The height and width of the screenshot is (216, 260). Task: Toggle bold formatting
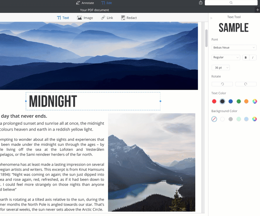click(246, 58)
